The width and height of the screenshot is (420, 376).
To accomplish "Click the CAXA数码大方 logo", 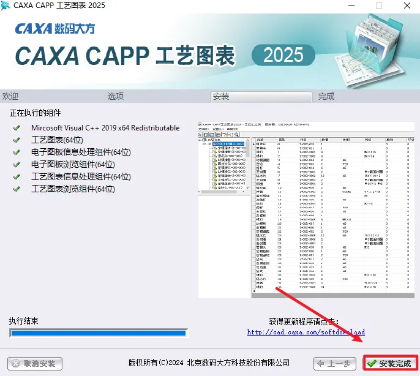I will (55, 28).
